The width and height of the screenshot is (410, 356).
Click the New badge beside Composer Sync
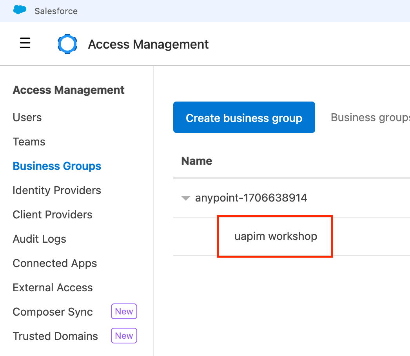pyautogui.click(x=124, y=312)
